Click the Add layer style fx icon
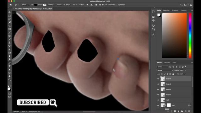Screen dimensions: 201x113 point(172,111)
